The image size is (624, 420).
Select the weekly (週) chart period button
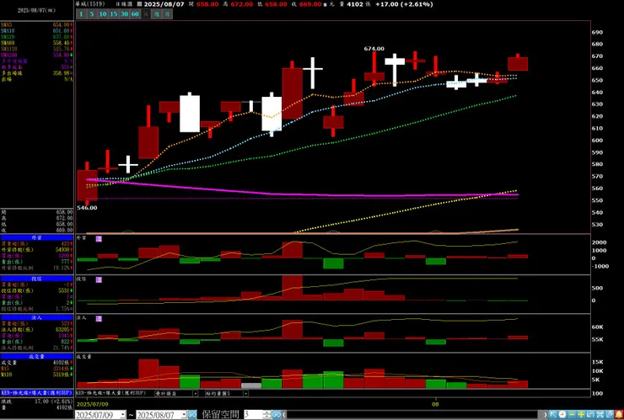pyautogui.click(x=157, y=14)
